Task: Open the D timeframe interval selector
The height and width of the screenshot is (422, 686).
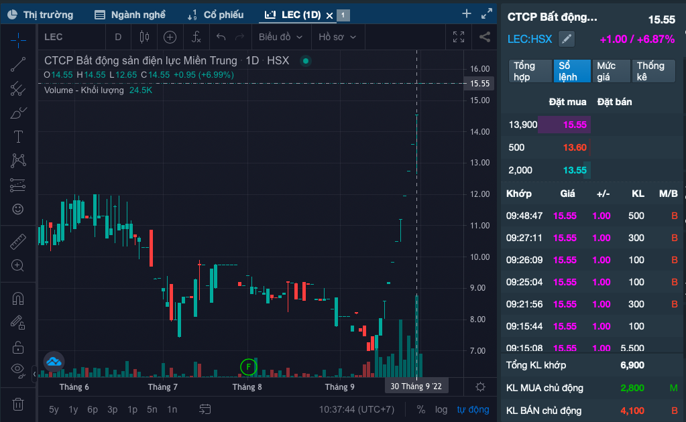Action: tap(119, 37)
